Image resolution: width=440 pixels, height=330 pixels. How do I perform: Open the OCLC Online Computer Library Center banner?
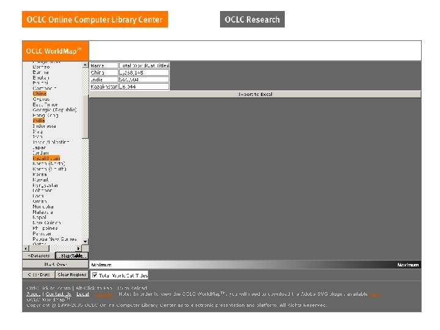click(95, 20)
